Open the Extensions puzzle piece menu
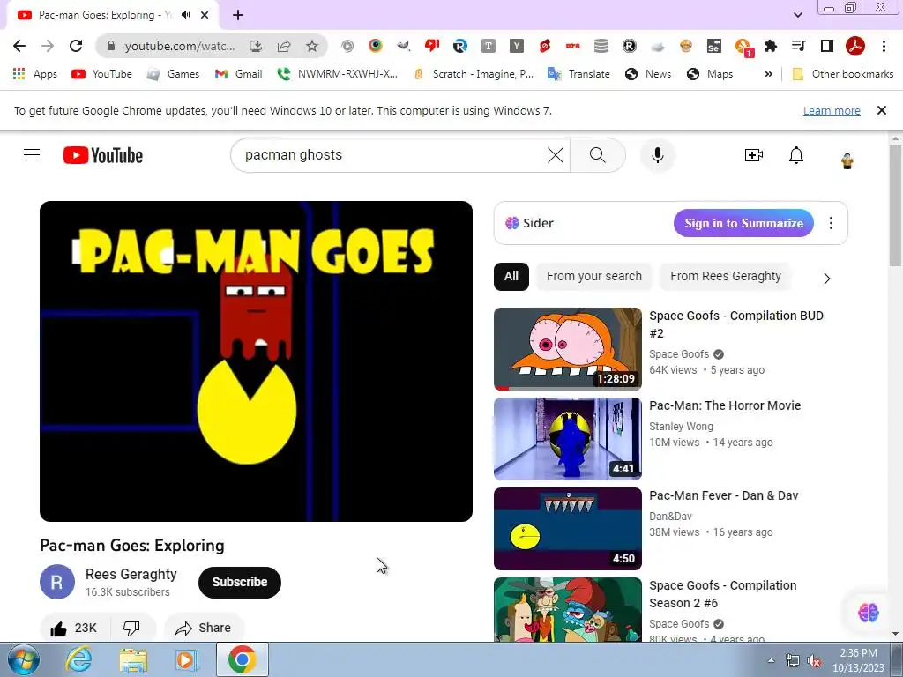903x677 pixels. tap(770, 46)
